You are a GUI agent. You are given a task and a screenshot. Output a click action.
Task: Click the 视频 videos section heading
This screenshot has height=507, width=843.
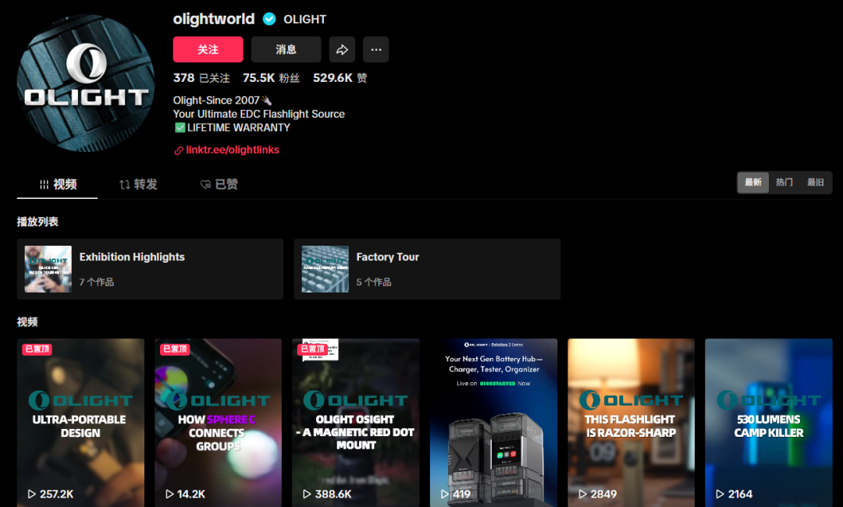click(x=27, y=322)
